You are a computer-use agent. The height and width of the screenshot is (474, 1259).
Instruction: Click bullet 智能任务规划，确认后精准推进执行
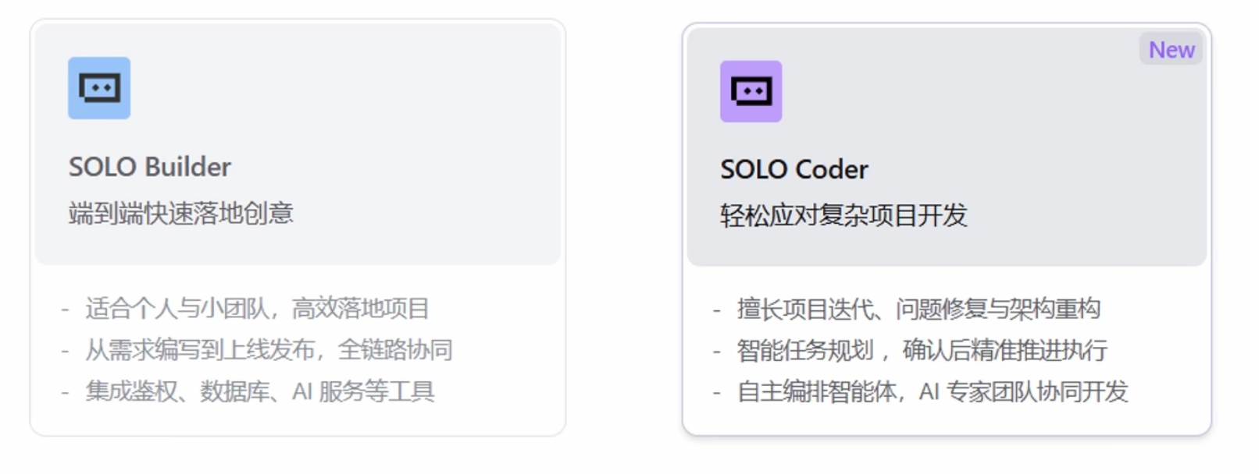click(x=922, y=352)
